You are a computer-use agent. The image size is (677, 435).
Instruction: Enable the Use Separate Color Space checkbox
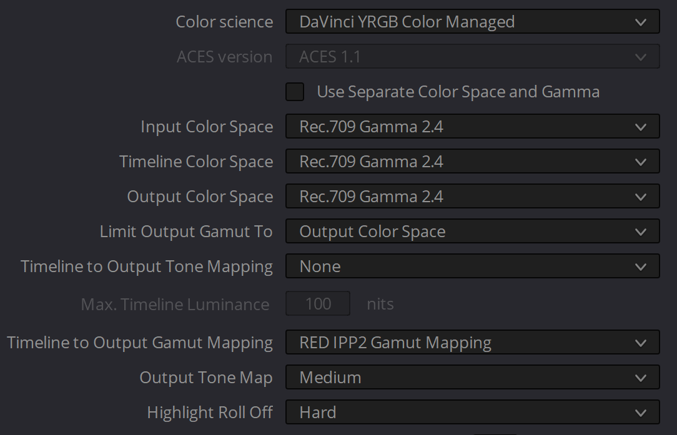(295, 92)
